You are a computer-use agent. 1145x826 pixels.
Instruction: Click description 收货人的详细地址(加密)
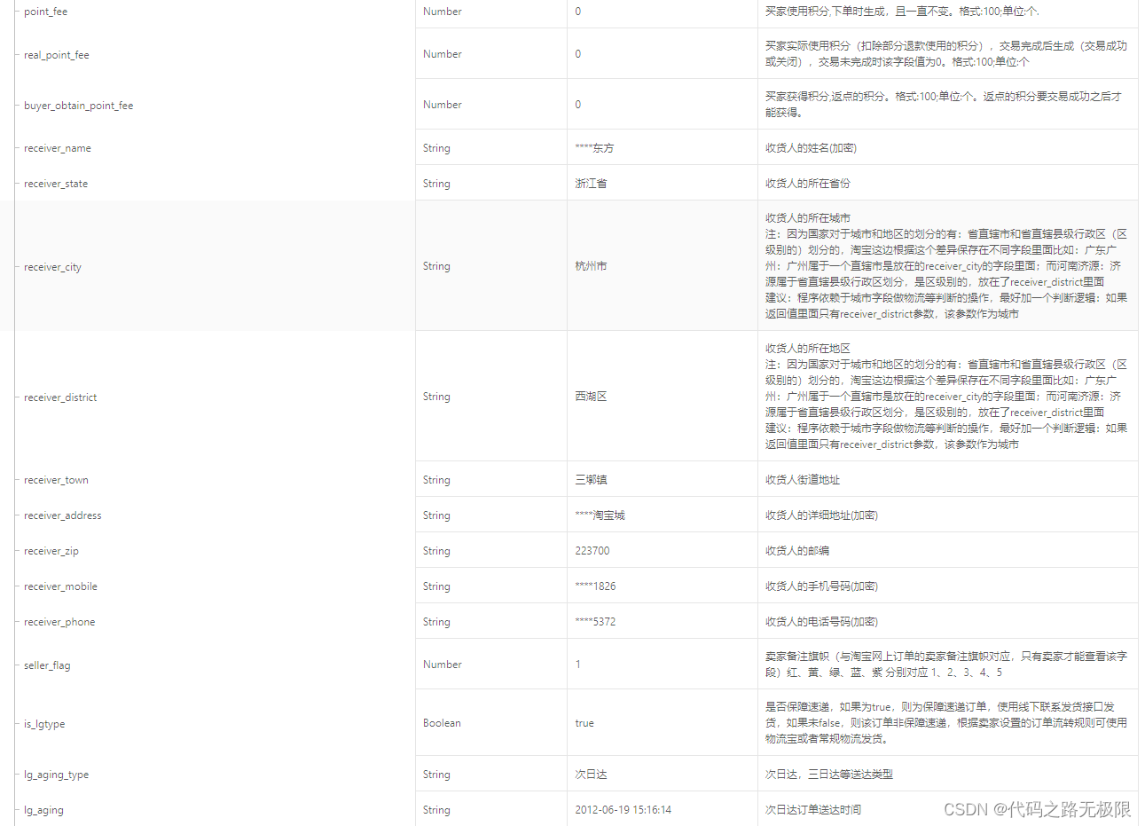point(821,515)
